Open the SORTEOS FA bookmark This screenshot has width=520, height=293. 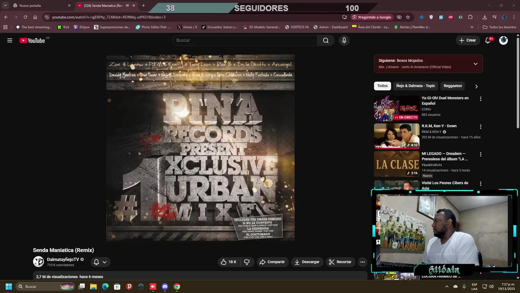click(297, 27)
